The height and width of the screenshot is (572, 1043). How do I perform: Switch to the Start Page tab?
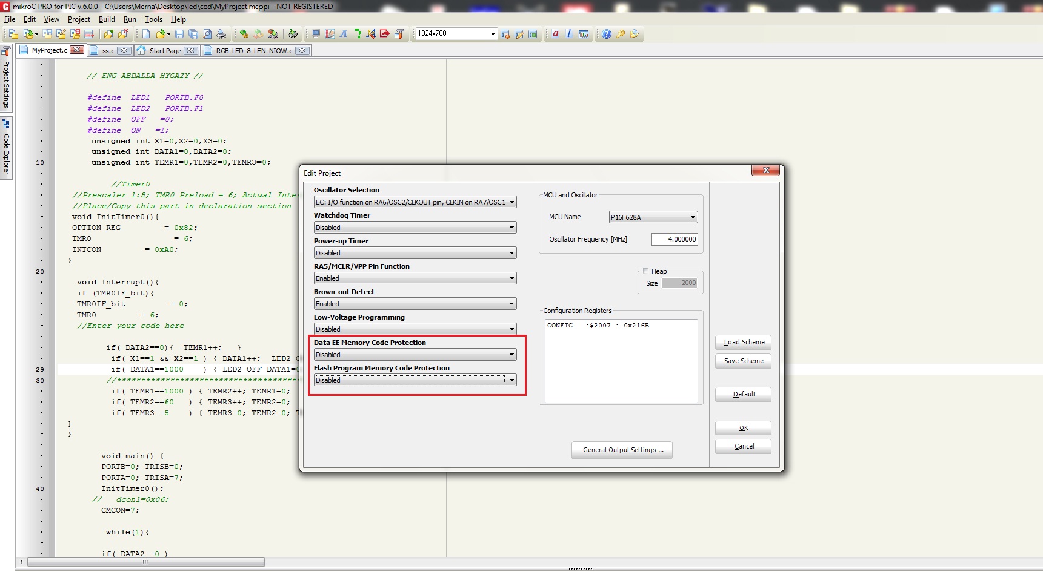click(x=165, y=51)
